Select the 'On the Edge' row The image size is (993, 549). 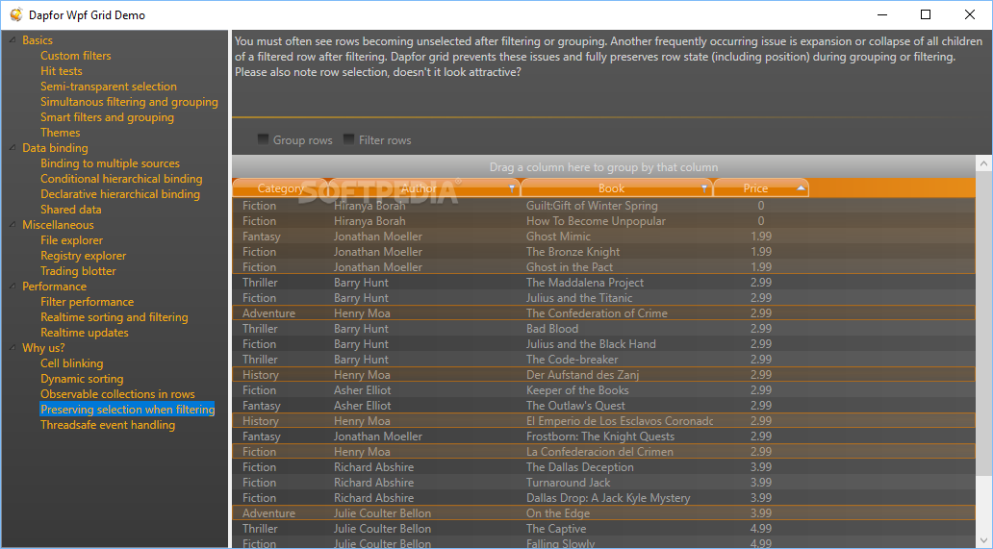603,513
